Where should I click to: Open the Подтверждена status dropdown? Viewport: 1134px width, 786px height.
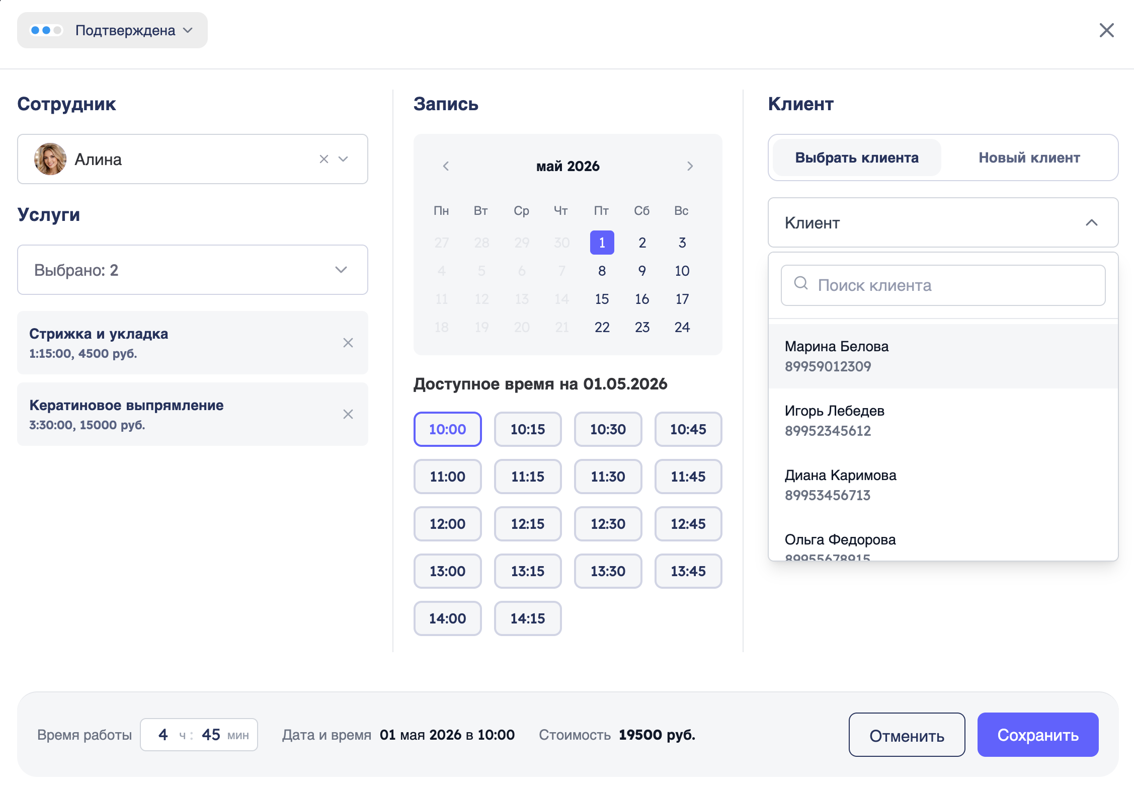(x=112, y=30)
